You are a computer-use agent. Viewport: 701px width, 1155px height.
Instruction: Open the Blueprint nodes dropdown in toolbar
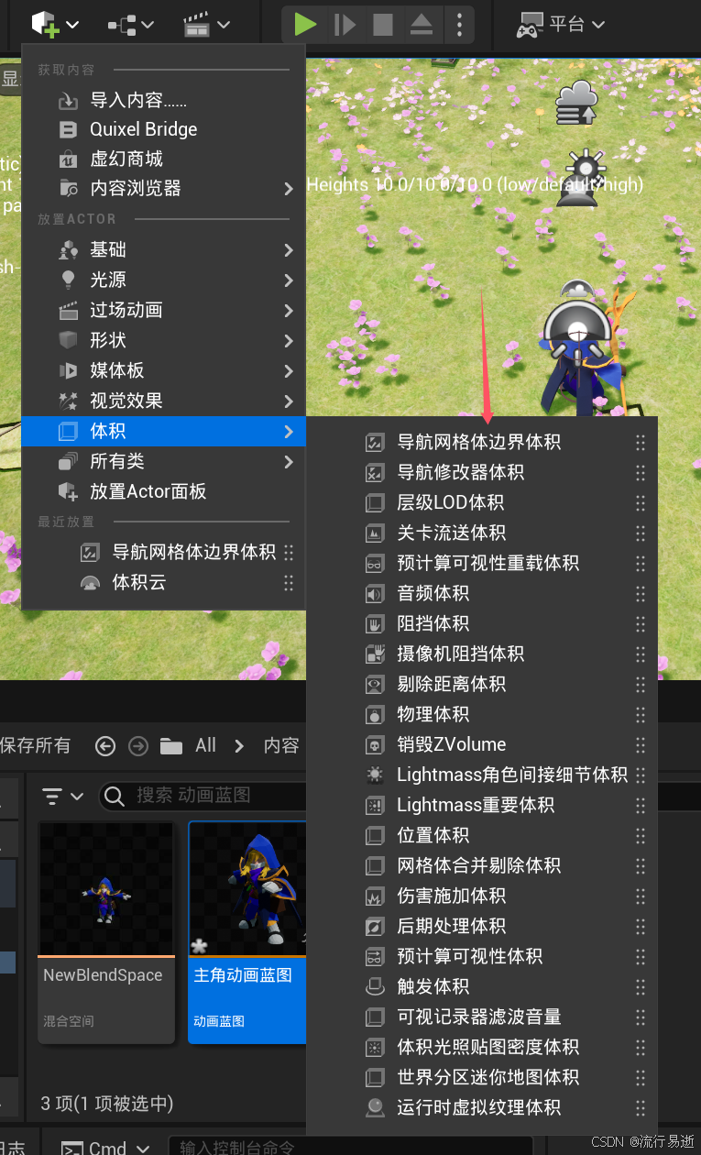pos(131,25)
